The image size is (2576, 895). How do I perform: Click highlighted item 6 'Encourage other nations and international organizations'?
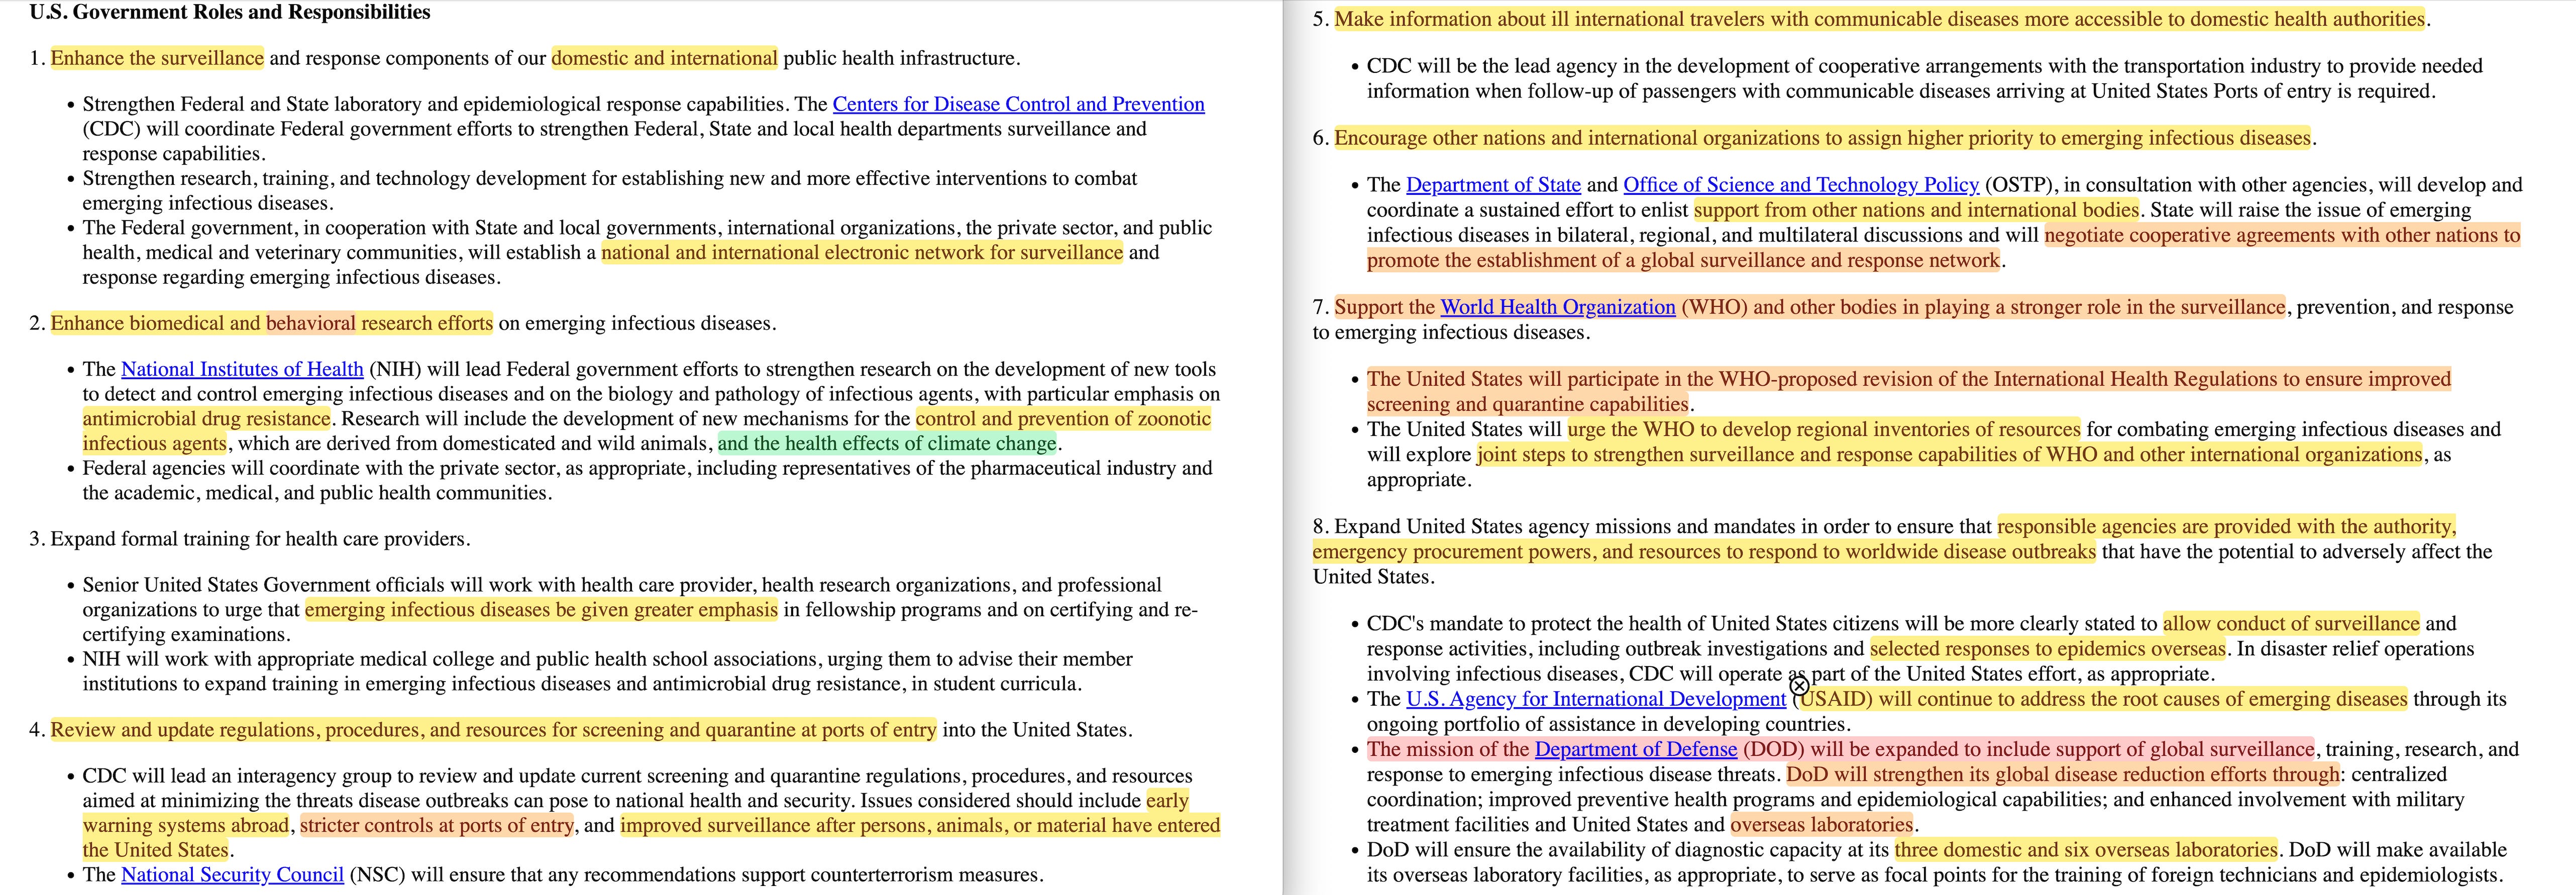coord(1823,139)
